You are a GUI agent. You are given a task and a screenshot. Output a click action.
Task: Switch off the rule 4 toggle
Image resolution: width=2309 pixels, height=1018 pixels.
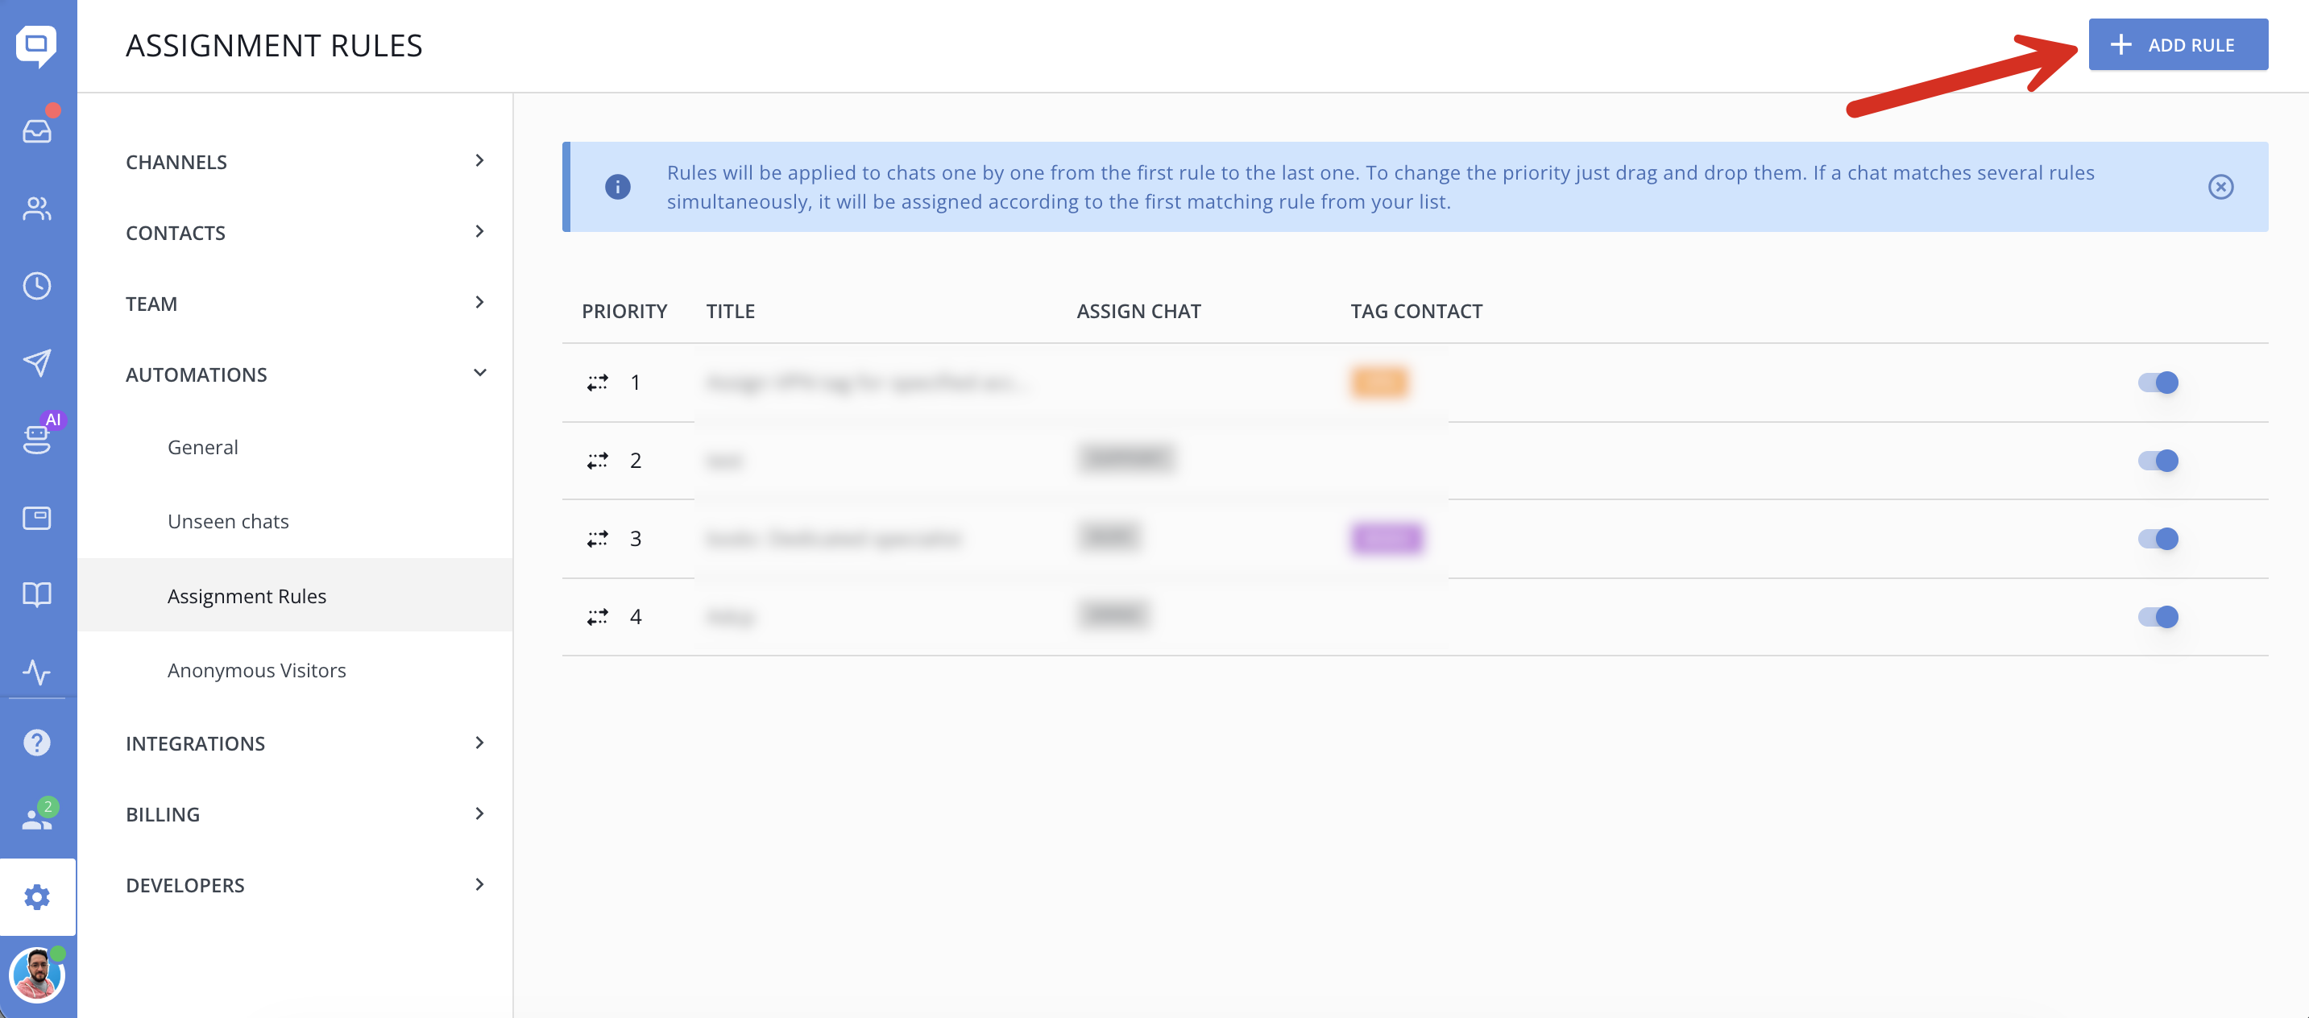pos(2158,617)
